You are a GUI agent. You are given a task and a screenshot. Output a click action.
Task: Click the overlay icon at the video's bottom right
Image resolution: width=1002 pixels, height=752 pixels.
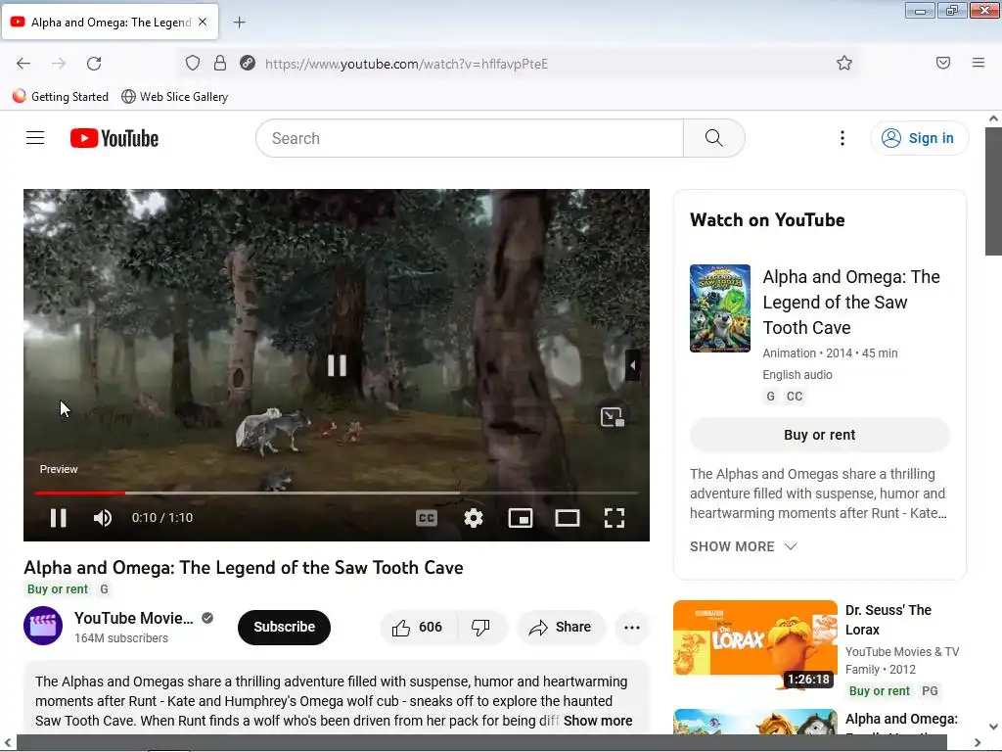(613, 417)
